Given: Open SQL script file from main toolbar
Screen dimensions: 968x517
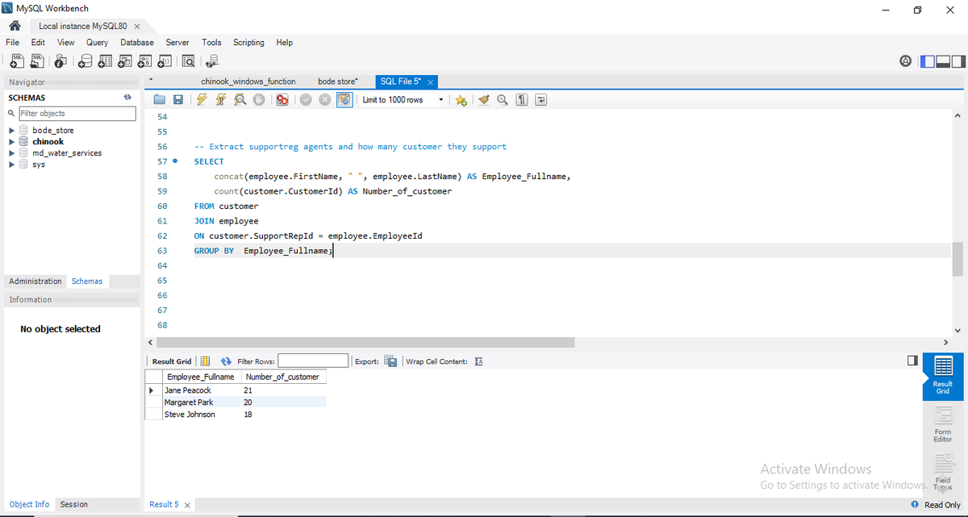Looking at the screenshot, I should pyautogui.click(x=36, y=60).
